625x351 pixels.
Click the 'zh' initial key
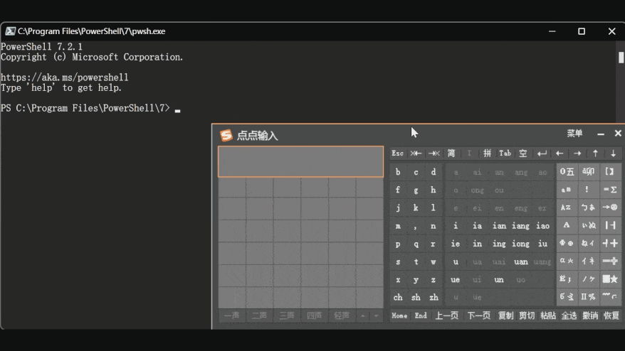[x=434, y=297]
